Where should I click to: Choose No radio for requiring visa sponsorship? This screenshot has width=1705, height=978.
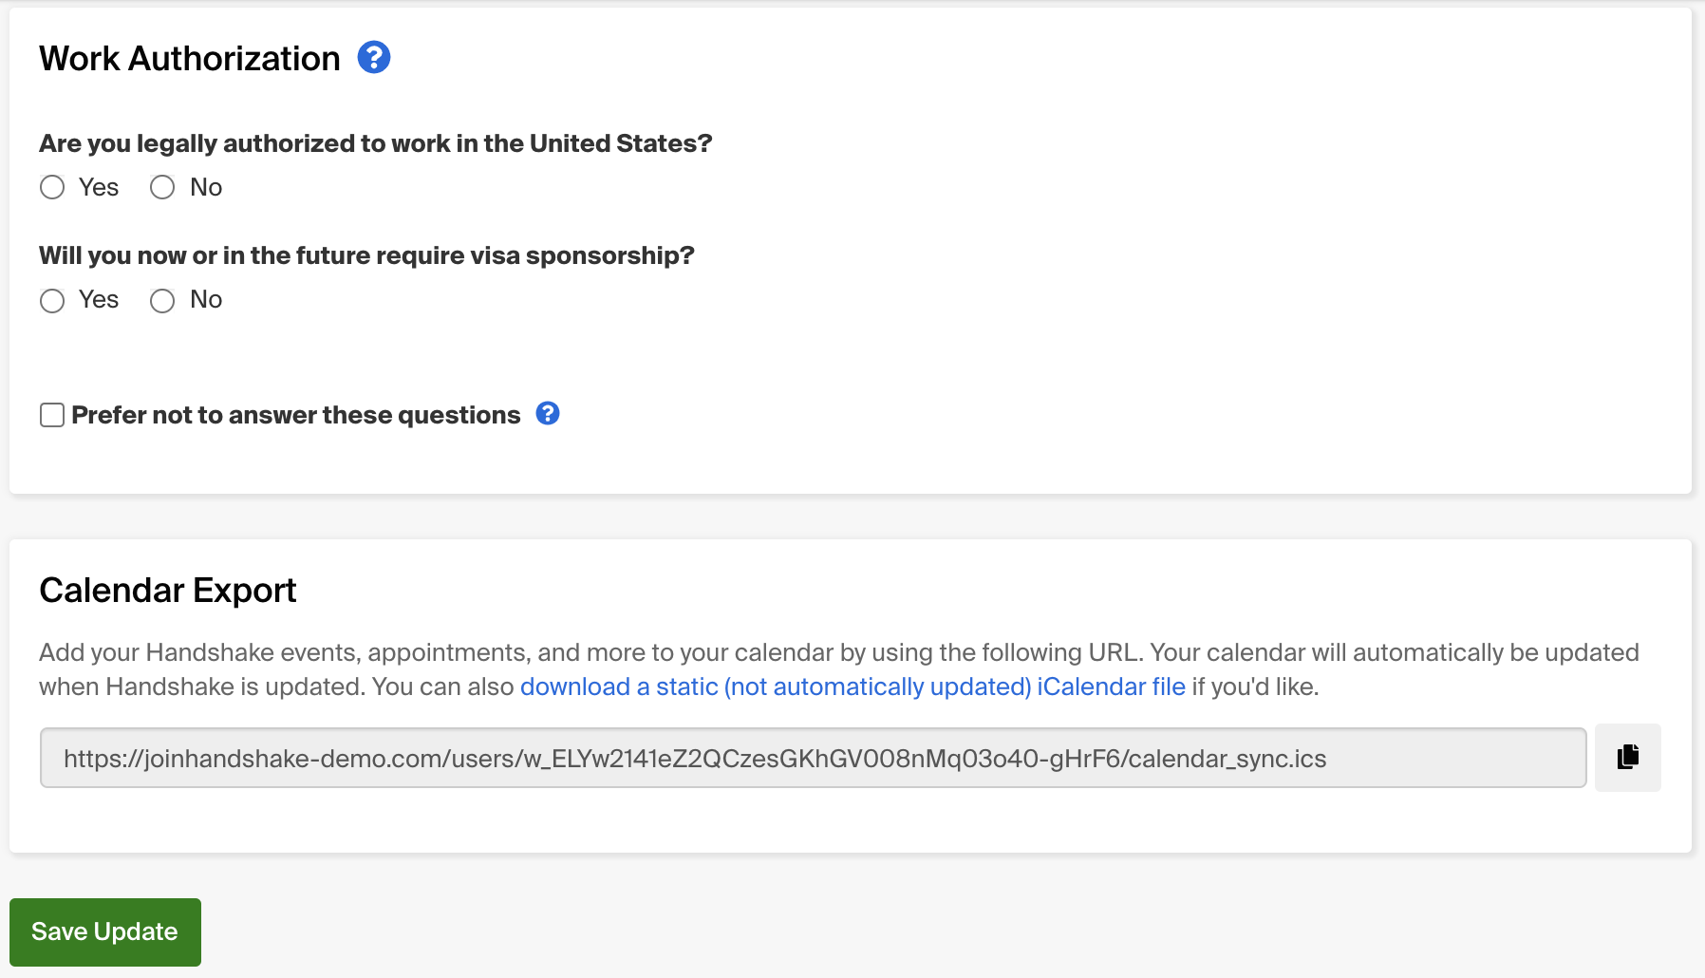point(162,301)
